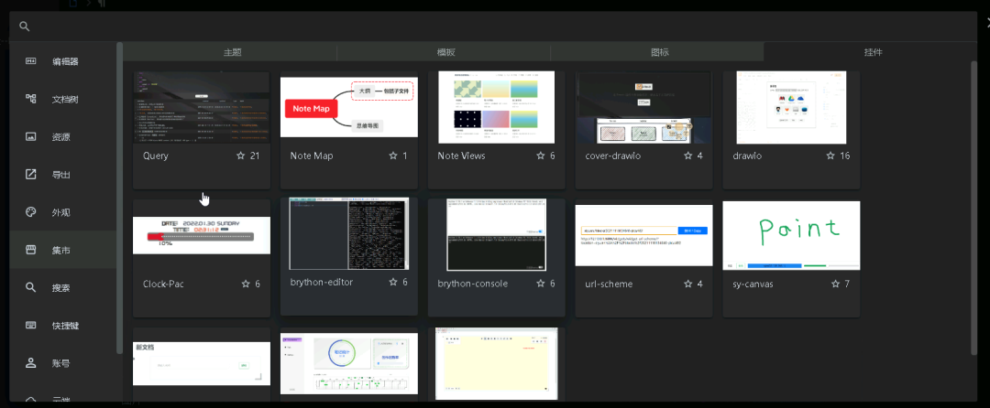Open the Query widget thumbnail
This screenshot has height=408, width=990.
pos(202,108)
